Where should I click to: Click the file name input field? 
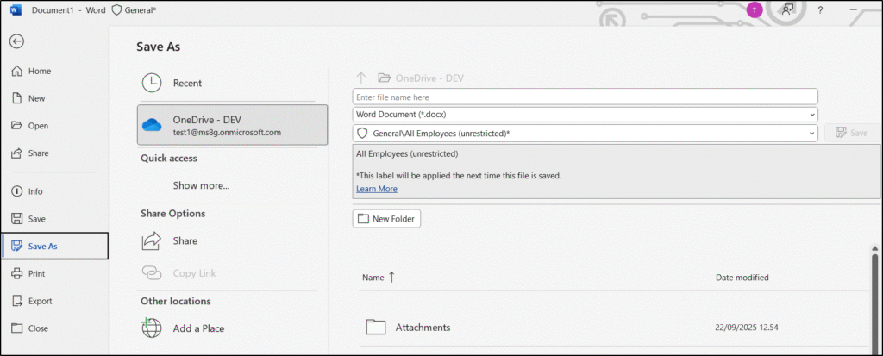585,97
